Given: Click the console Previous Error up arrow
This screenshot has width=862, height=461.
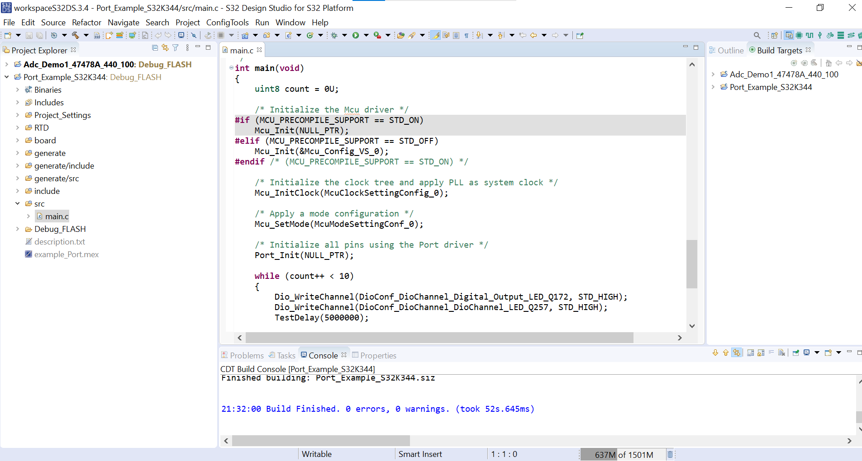Looking at the screenshot, I should point(726,353).
